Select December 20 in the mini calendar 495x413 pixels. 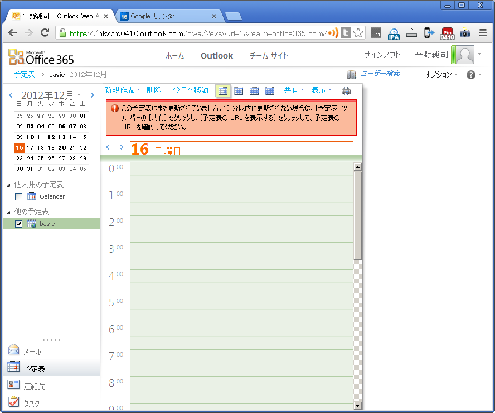62,148
